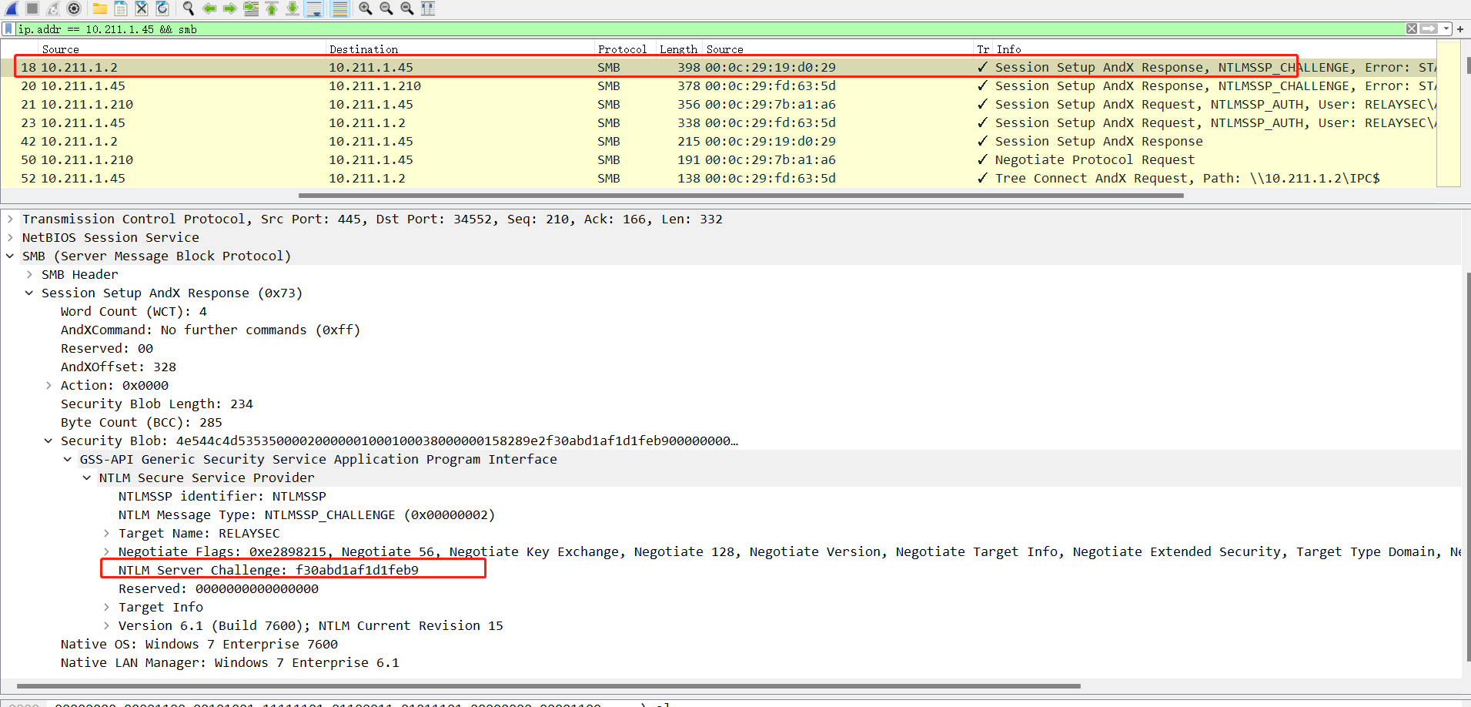Expand the Negotiate Flags field
This screenshot has width=1471, height=707.
pyautogui.click(x=106, y=551)
